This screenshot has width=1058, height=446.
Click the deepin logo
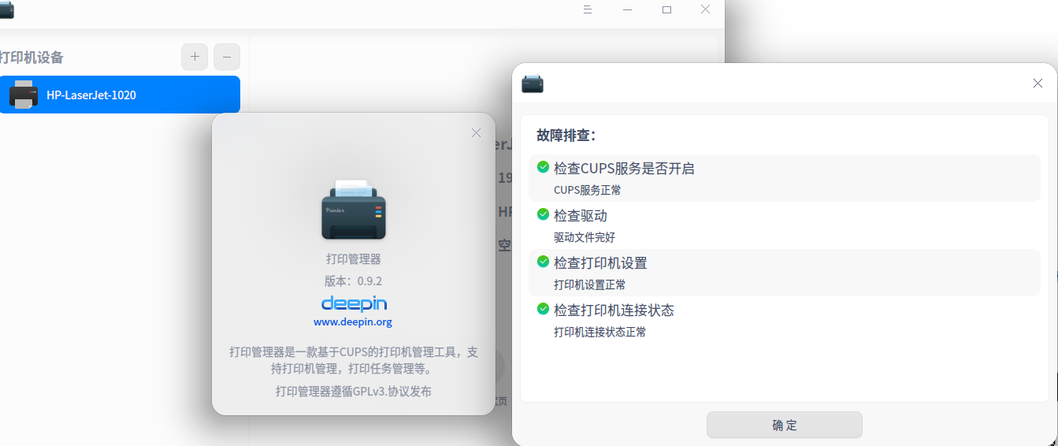click(x=354, y=303)
